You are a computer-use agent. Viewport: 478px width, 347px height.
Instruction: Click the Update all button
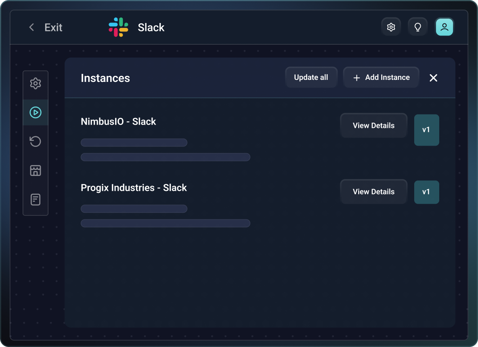click(311, 77)
